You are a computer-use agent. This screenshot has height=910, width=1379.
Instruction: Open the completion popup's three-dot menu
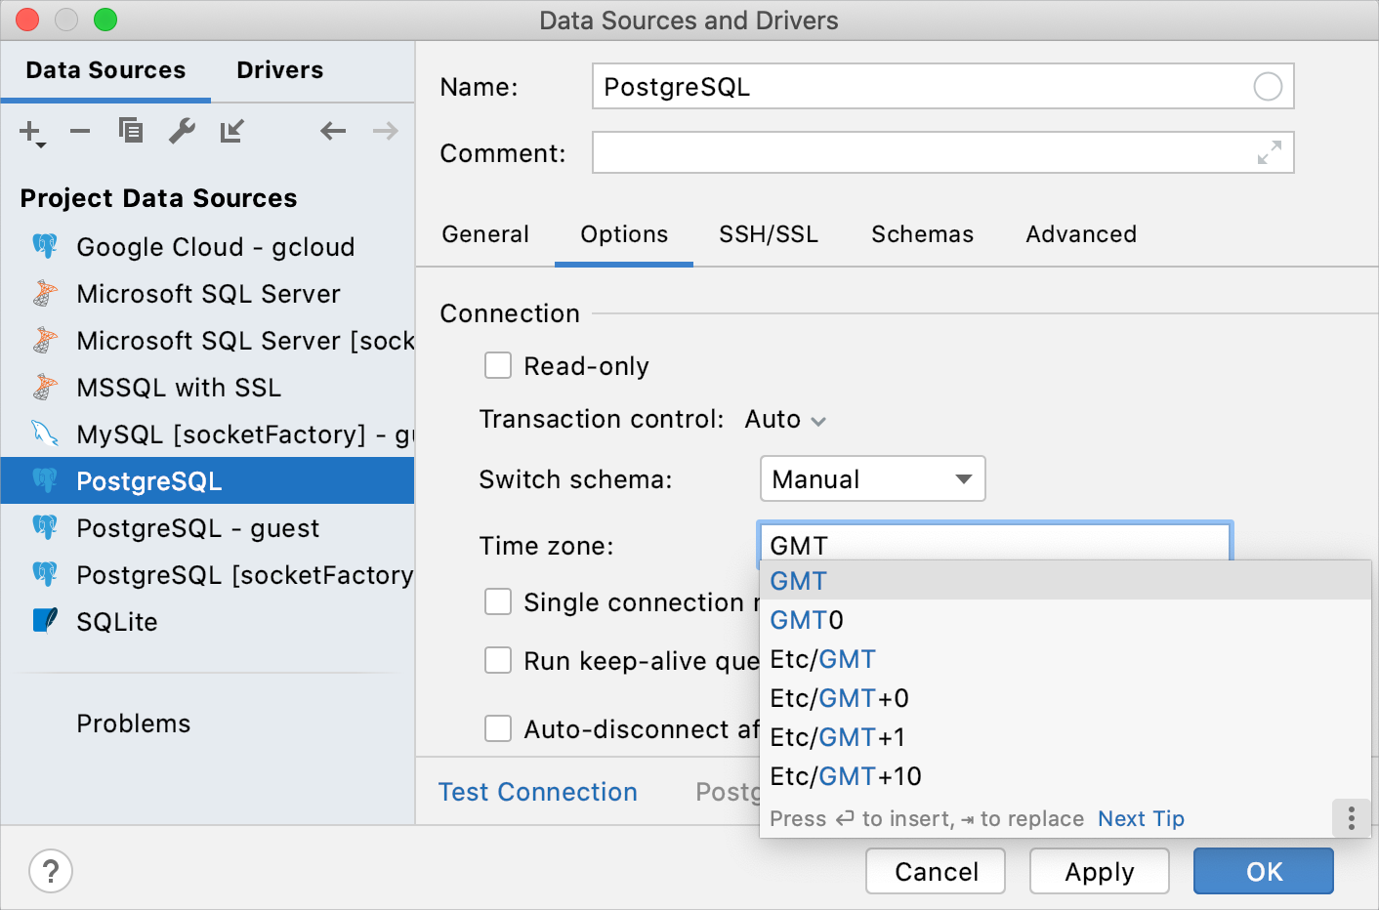coord(1351,818)
